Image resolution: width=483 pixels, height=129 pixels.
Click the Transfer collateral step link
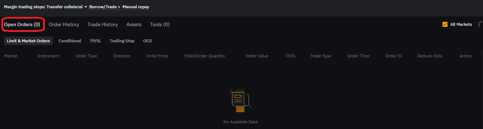[x=64, y=7]
